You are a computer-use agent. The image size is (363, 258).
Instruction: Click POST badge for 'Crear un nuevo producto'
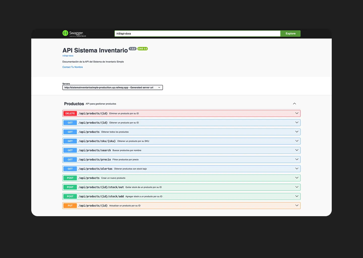pos(70,178)
